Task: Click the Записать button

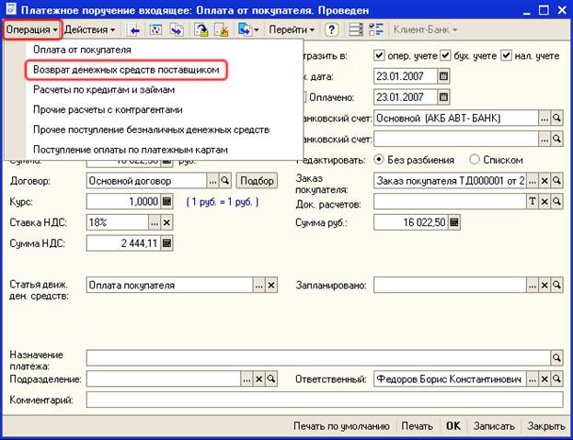Action: pyautogui.click(x=494, y=426)
